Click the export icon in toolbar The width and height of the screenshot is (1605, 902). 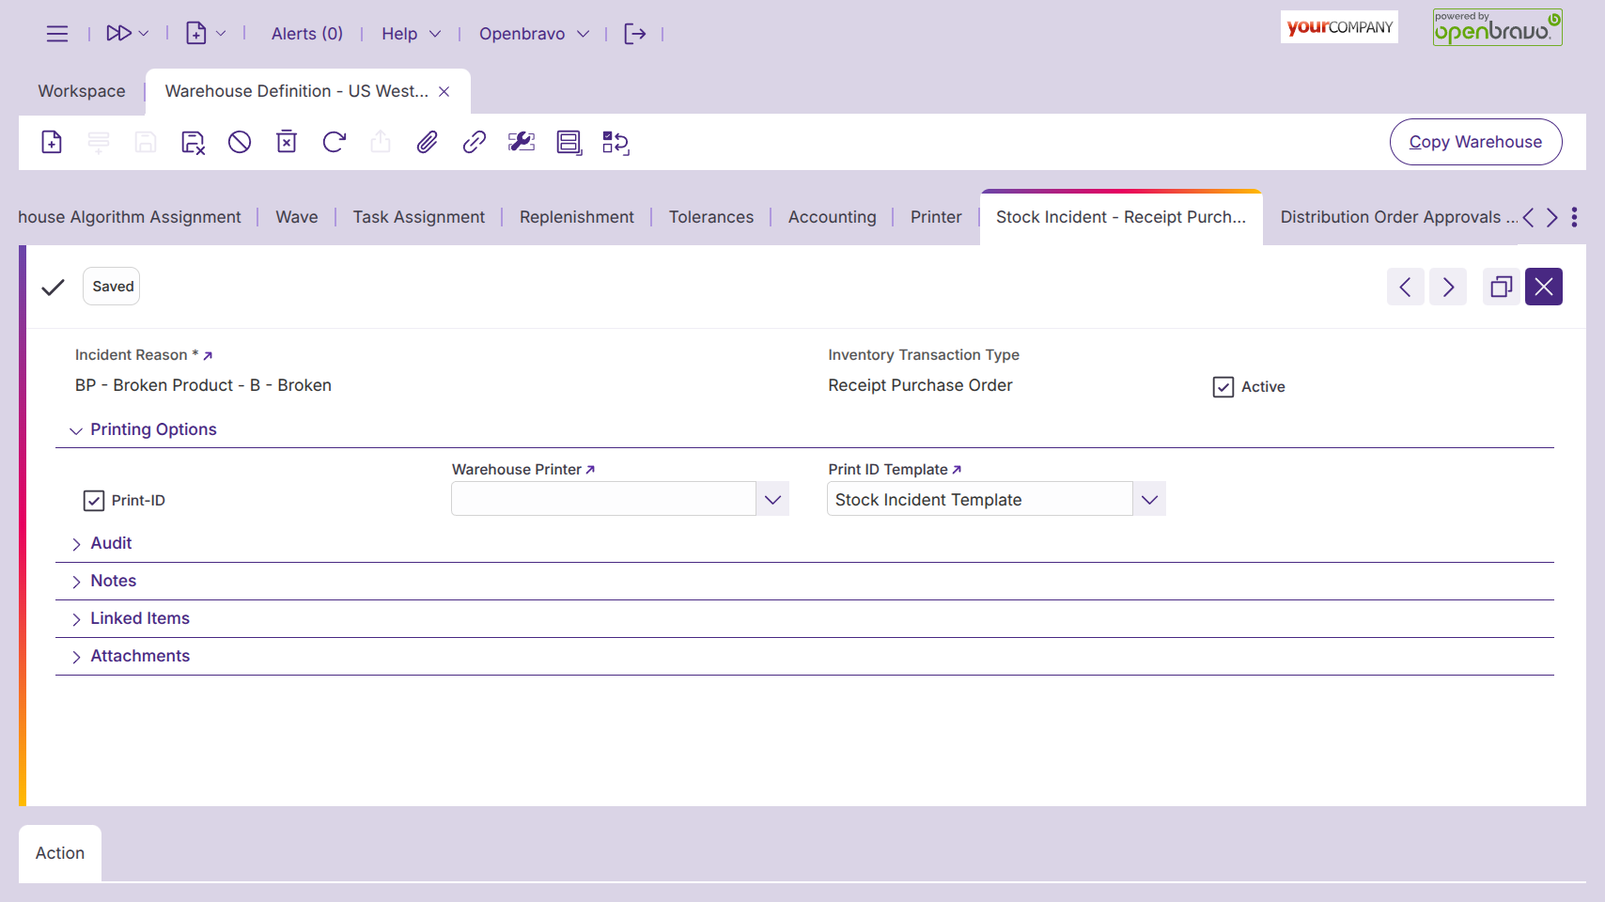coord(381,142)
